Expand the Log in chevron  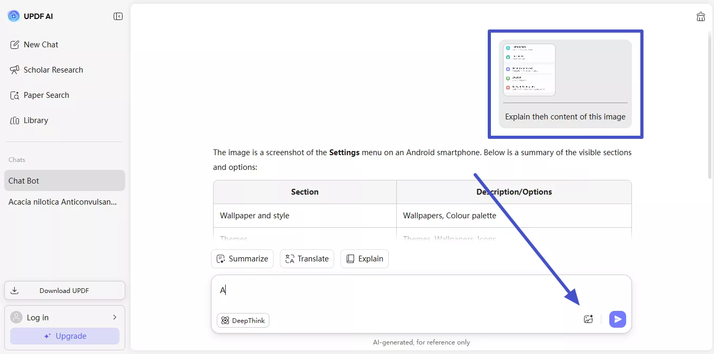115,317
